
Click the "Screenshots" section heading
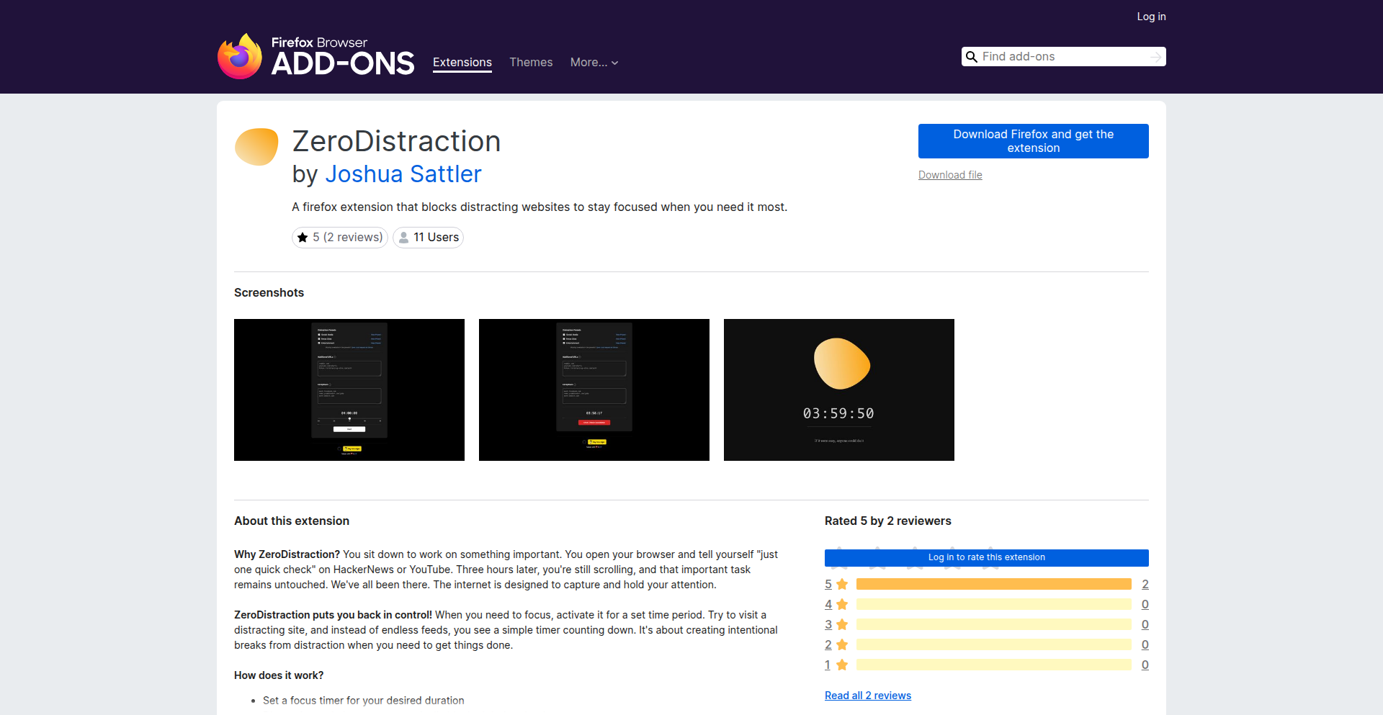pos(269,292)
